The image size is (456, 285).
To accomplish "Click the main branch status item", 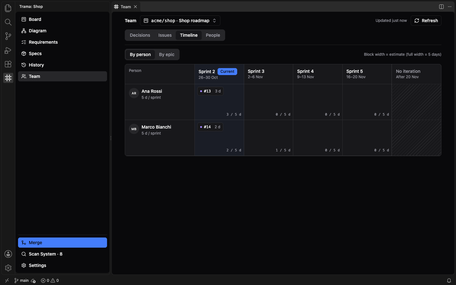I will 22,281.
